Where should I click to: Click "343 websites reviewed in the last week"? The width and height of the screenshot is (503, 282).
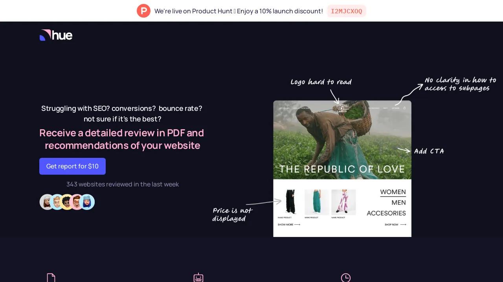coord(123,184)
